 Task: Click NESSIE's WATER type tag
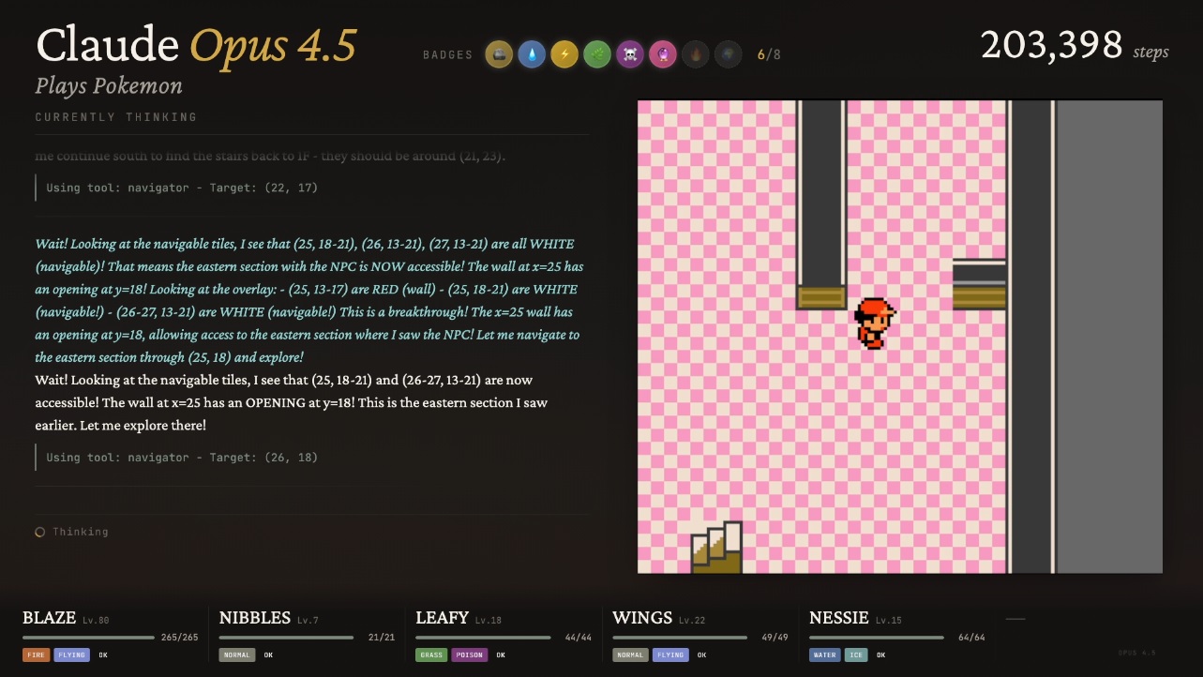point(825,655)
